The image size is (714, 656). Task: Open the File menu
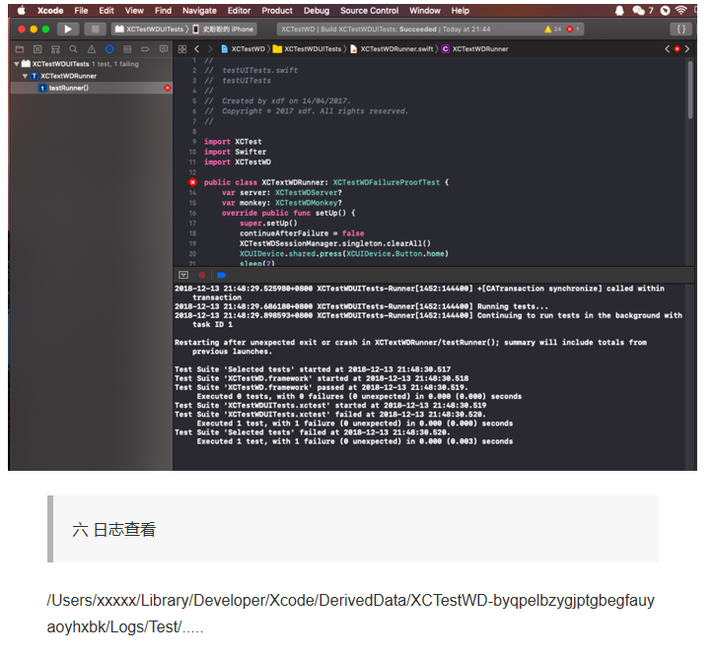pyautogui.click(x=81, y=11)
